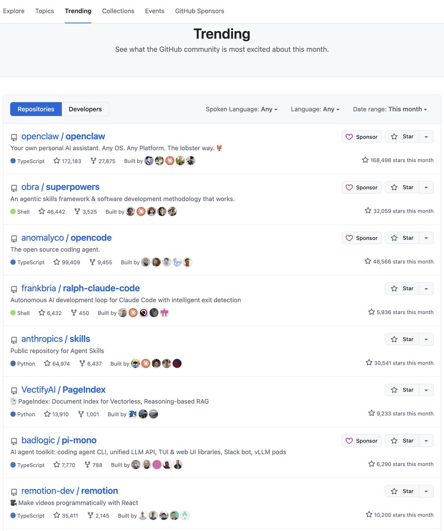Open Language filter dropdown

pyautogui.click(x=315, y=109)
